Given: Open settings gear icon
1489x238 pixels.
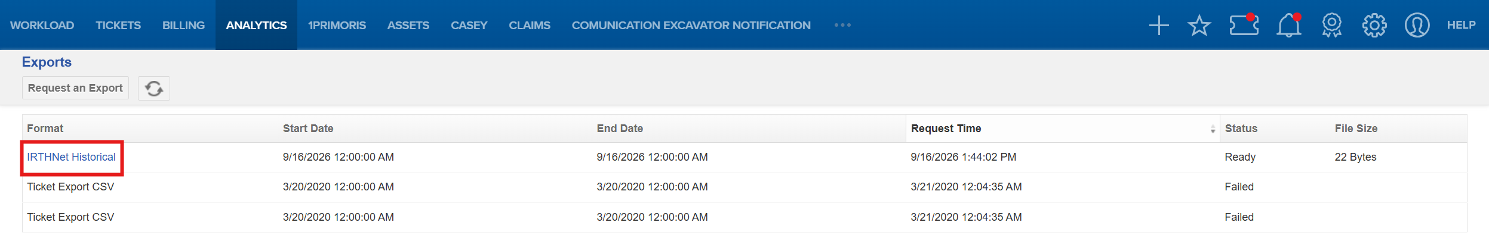Looking at the screenshot, I should click(1374, 26).
